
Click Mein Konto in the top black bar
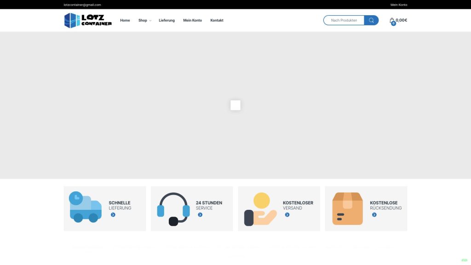pyautogui.click(x=399, y=5)
